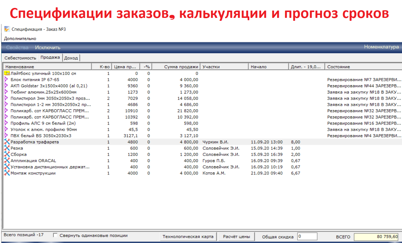Click Номенклатура on the toolbar

coord(382,47)
